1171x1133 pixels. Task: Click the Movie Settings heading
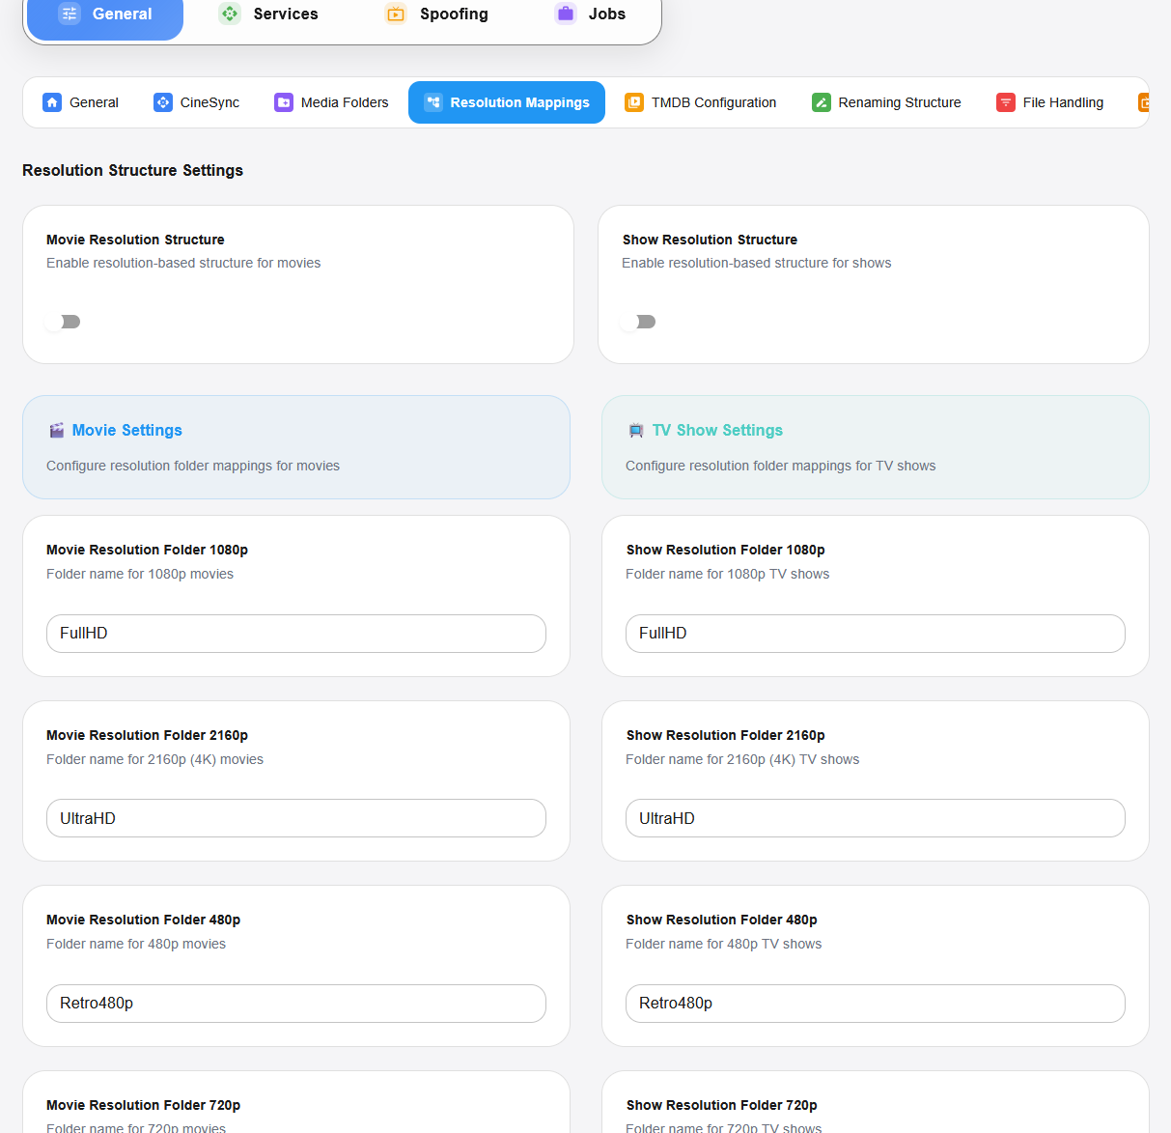click(126, 431)
